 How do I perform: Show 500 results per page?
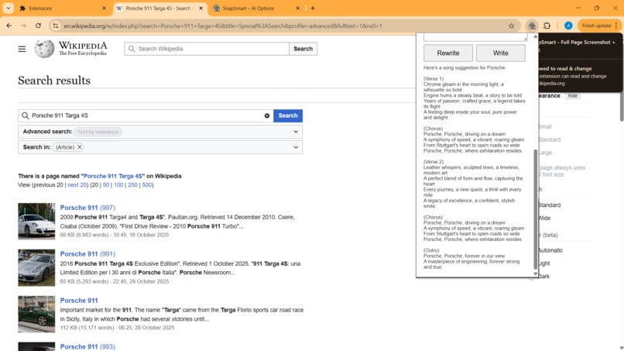point(147,185)
